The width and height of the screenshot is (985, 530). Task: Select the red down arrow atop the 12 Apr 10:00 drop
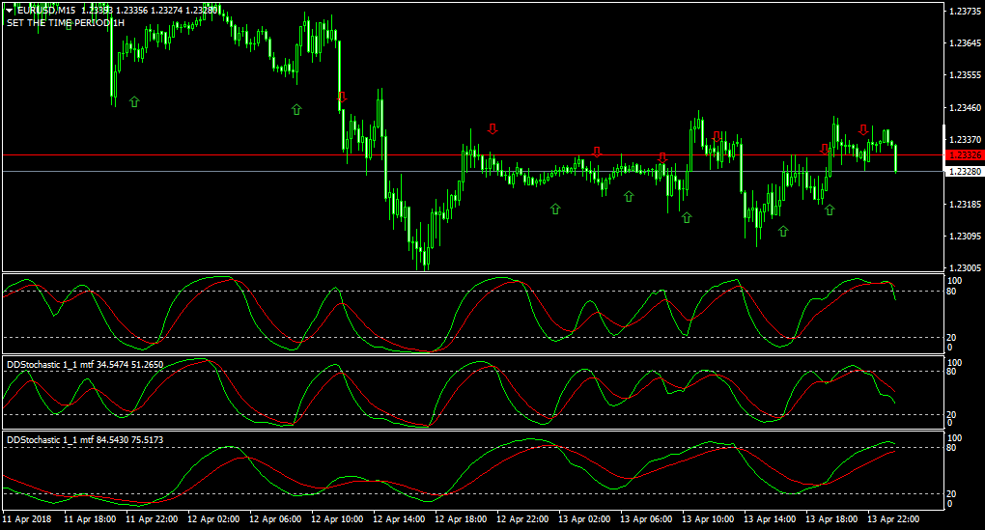click(x=342, y=98)
